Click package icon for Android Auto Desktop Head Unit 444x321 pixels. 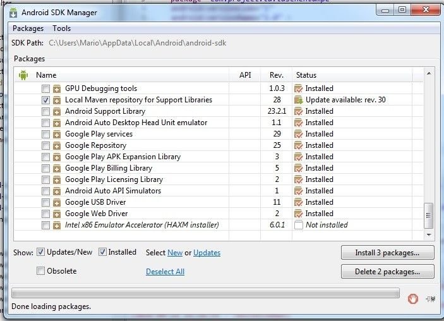pyautogui.click(x=57, y=123)
